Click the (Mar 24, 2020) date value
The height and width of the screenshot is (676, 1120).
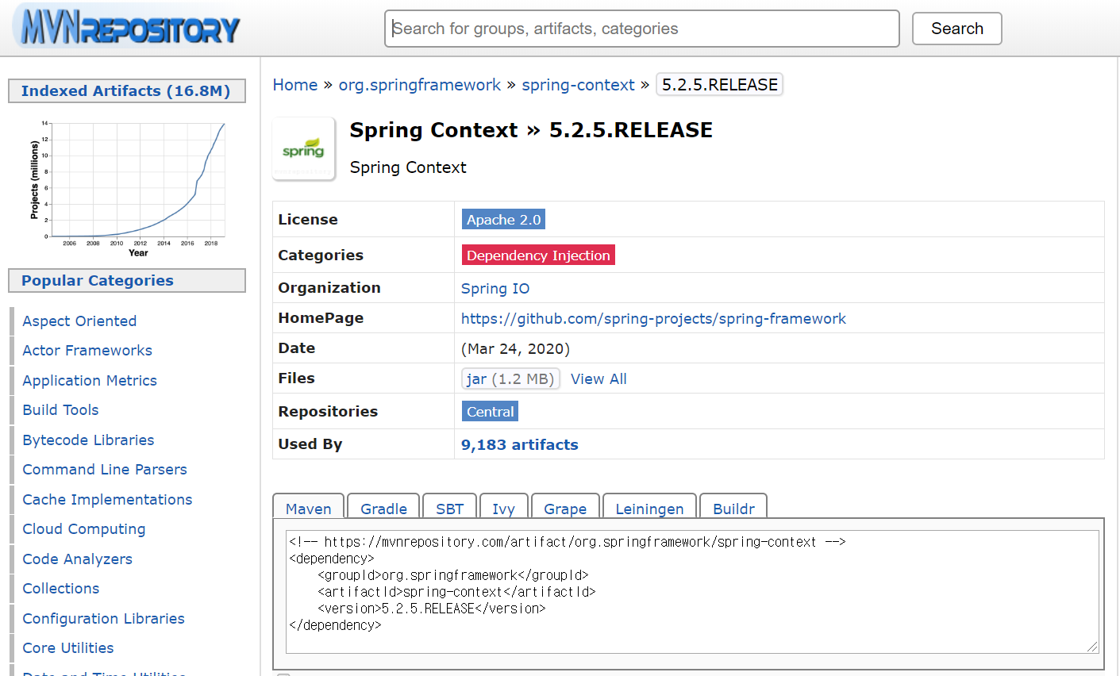click(515, 349)
